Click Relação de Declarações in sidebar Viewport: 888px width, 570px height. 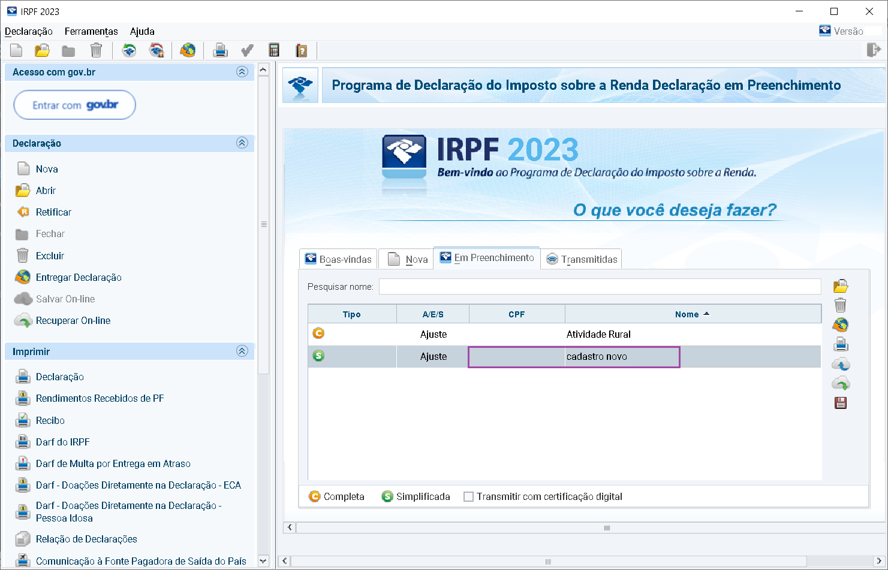pyautogui.click(x=86, y=539)
